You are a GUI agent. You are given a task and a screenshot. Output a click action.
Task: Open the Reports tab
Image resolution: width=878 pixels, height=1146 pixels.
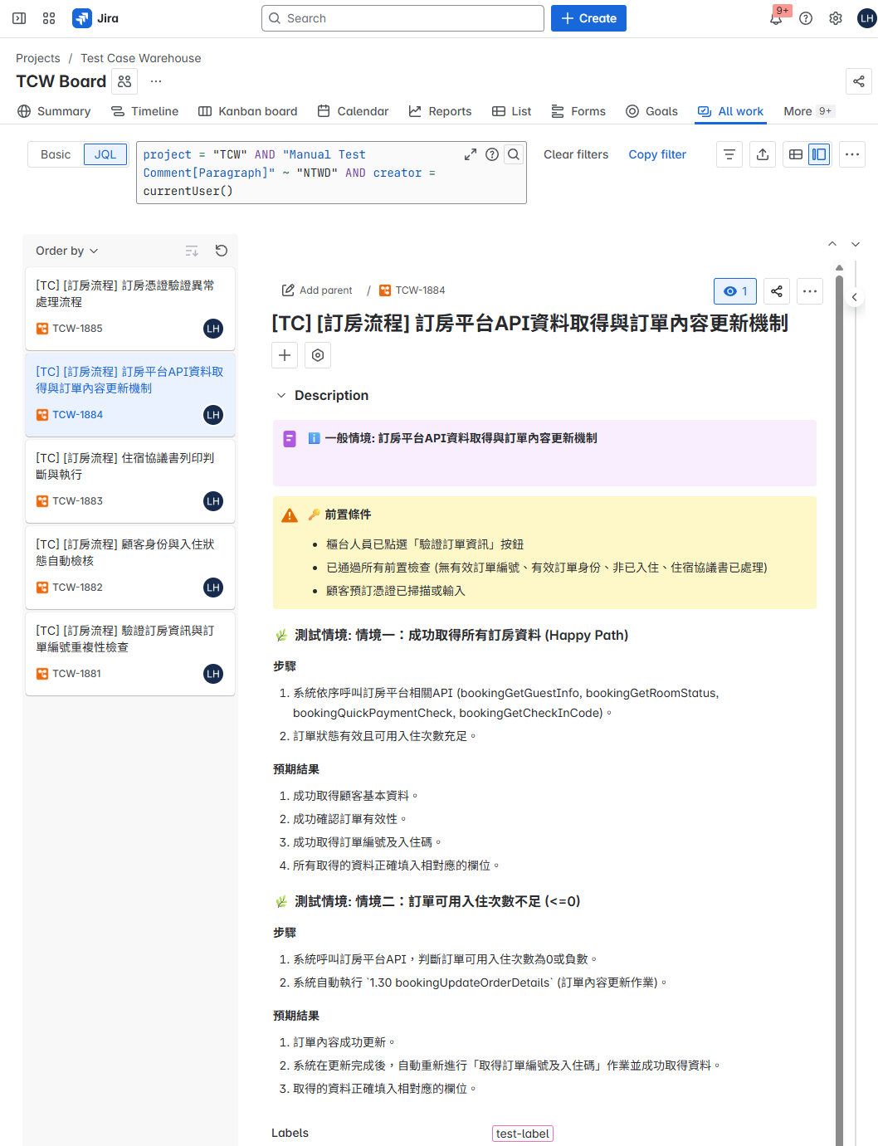(440, 110)
